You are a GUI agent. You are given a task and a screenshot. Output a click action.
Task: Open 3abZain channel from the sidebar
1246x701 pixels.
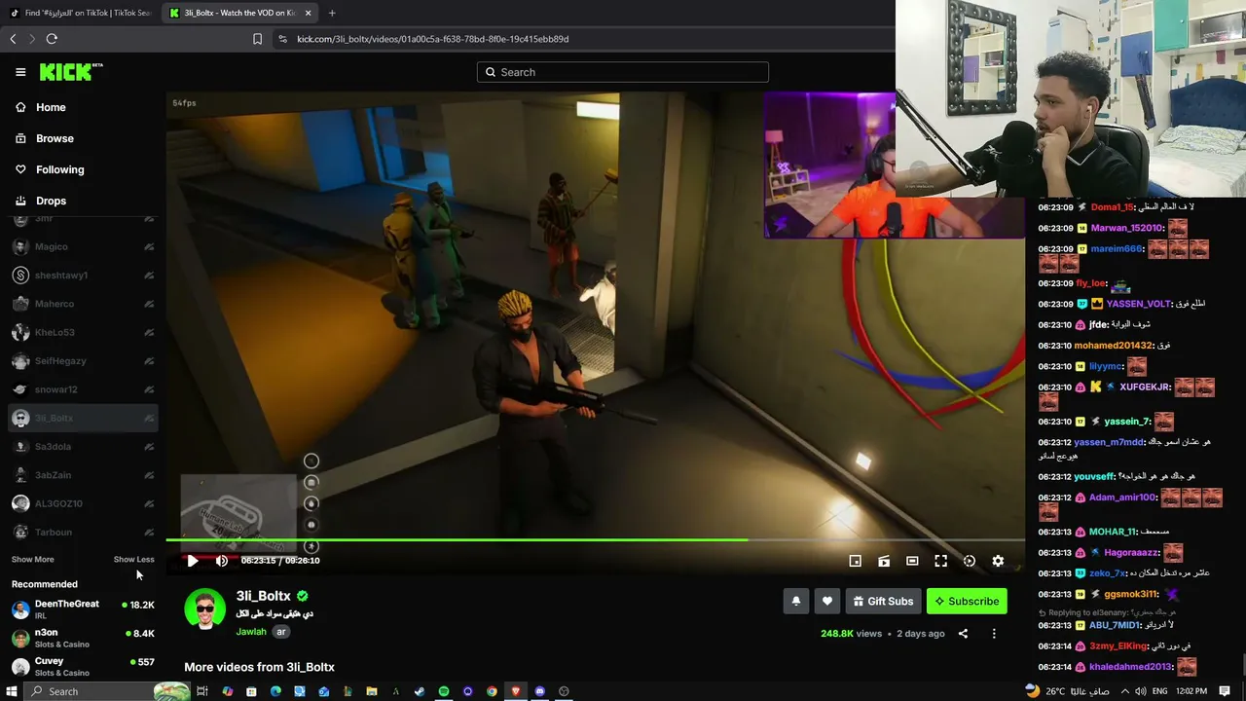tap(83, 475)
